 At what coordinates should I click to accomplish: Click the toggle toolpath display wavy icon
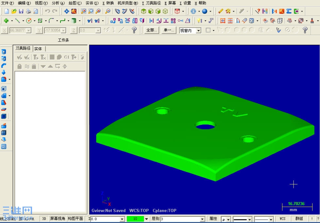tap(27, 66)
